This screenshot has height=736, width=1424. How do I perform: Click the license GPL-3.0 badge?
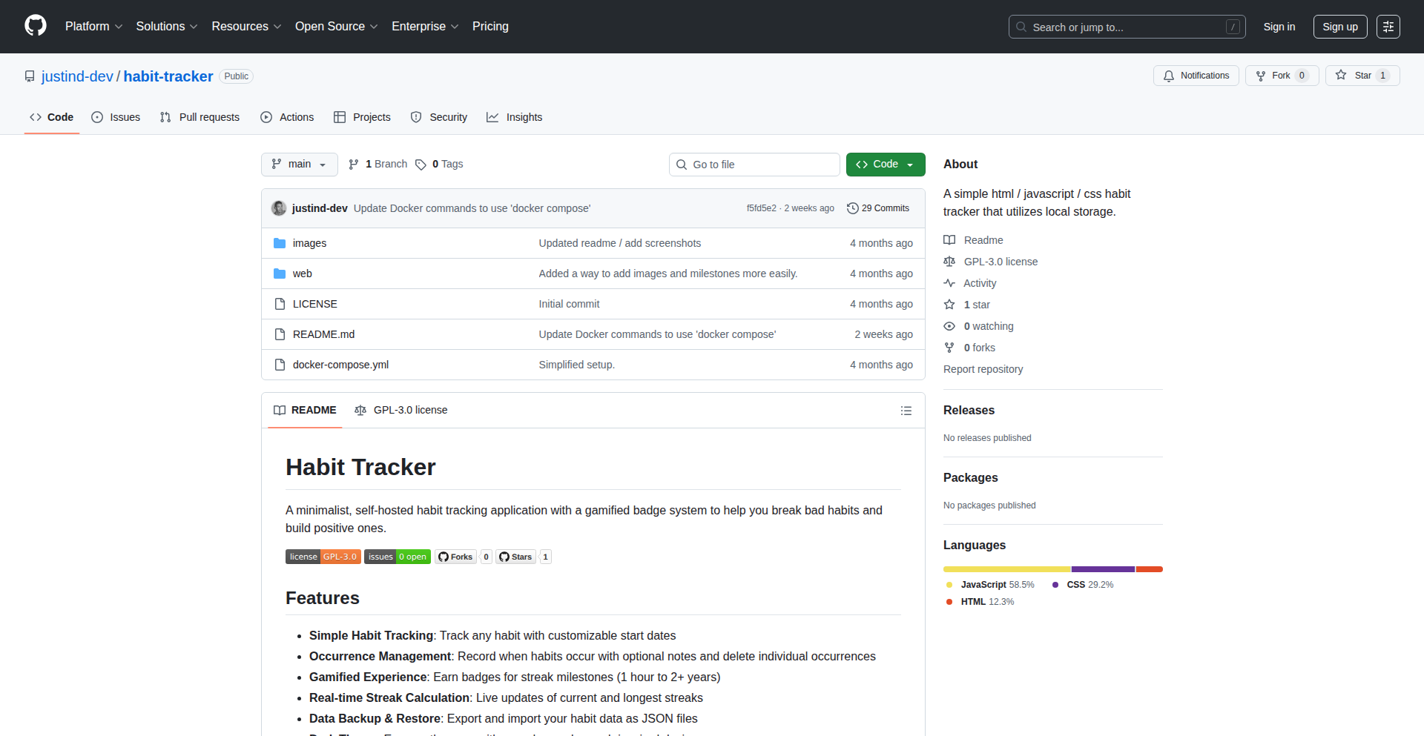(323, 557)
